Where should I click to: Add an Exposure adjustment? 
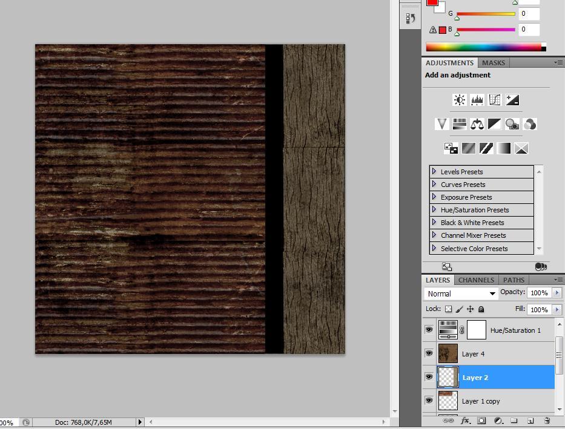pyautogui.click(x=512, y=100)
